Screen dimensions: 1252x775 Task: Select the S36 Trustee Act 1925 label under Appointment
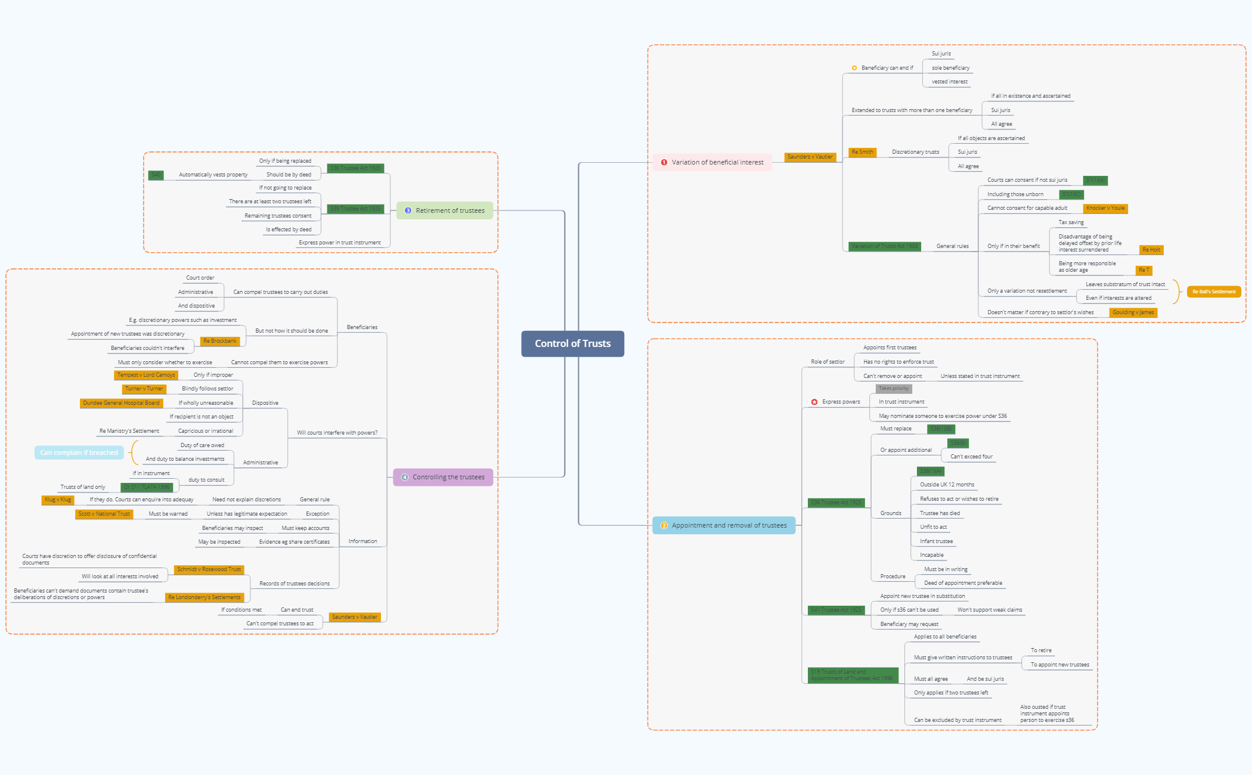point(836,503)
